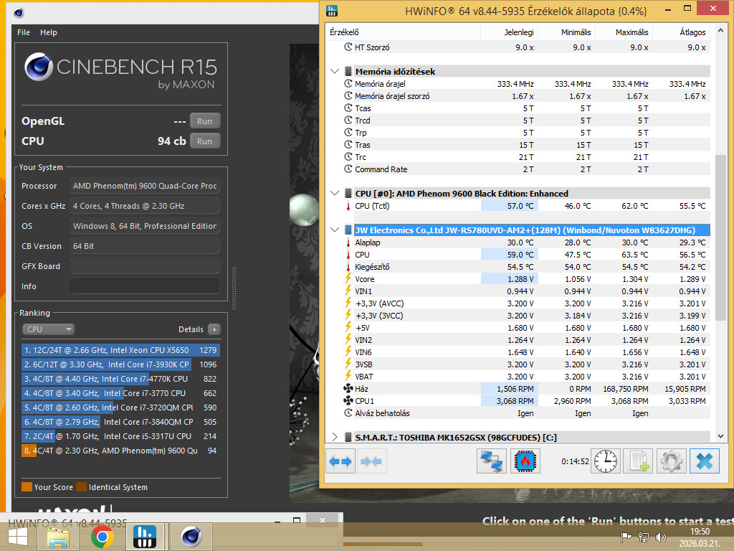Click the HWiNFO vertical scrollbar down arrow
This screenshot has width=734, height=551.
coord(721,435)
